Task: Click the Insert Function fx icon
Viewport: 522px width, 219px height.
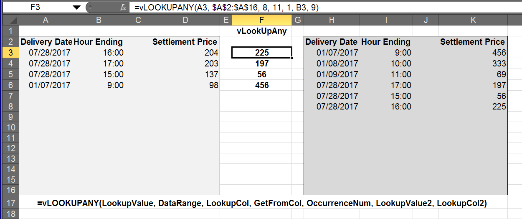Action: pos(123,8)
